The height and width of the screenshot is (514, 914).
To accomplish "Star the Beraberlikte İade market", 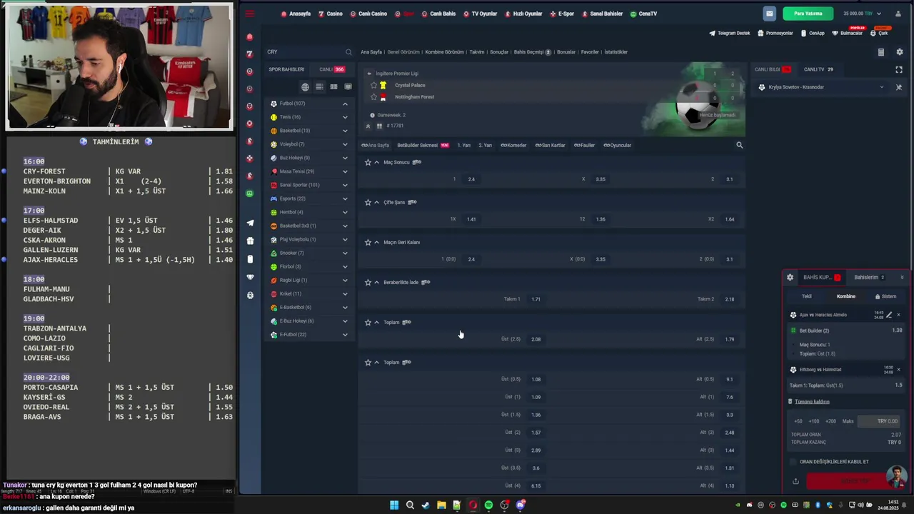I will pyautogui.click(x=368, y=282).
